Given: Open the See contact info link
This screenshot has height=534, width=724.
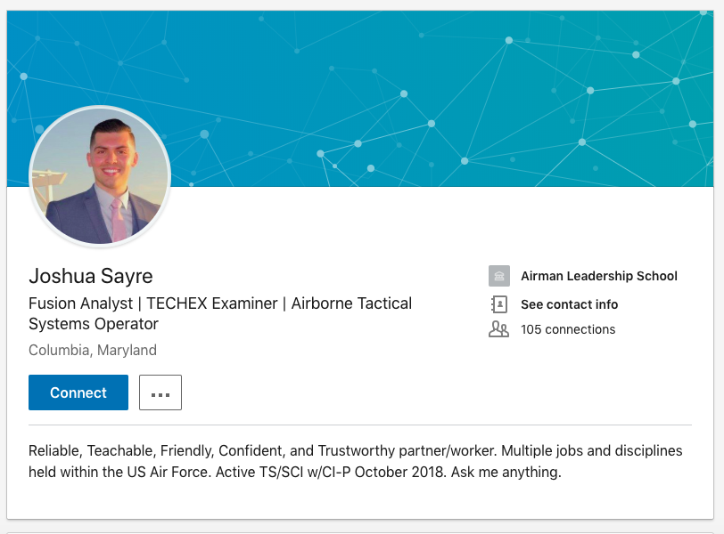Looking at the screenshot, I should [x=570, y=304].
